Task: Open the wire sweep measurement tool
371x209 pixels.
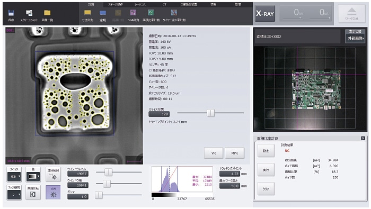Action: (174, 13)
